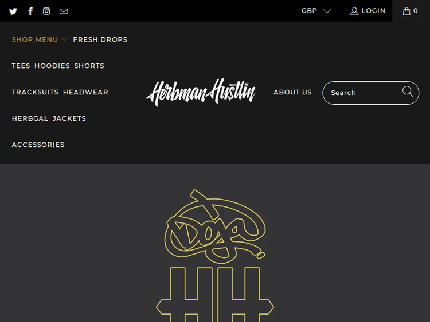430x322 pixels.
Task: Browse the Tracksuits section
Action: point(35,92)
